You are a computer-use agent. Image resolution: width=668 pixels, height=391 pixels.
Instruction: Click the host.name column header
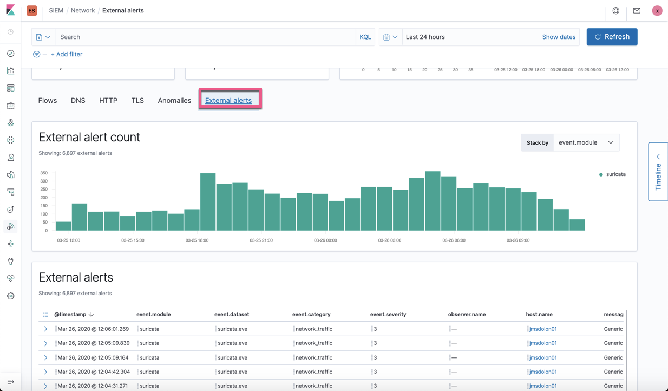coord(539,314)
